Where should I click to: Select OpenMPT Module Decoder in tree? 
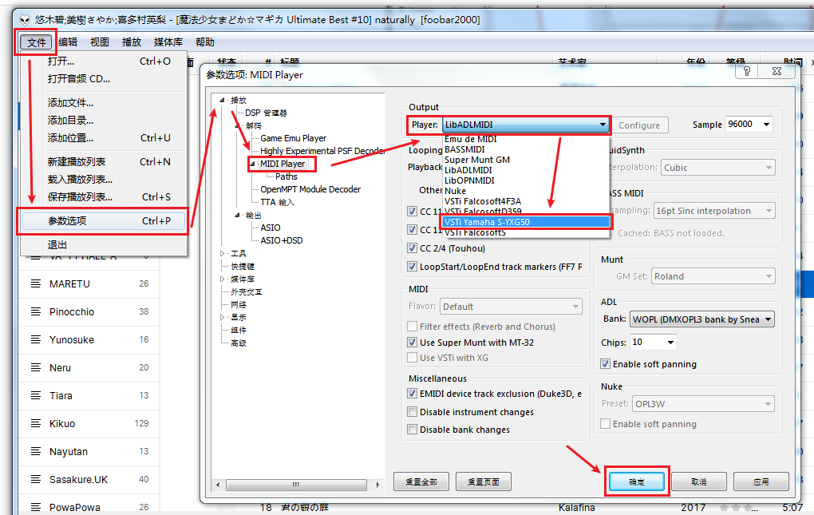point(310,189)
